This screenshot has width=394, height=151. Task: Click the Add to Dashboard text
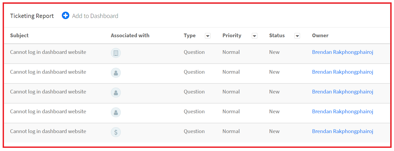click(95, 16)
